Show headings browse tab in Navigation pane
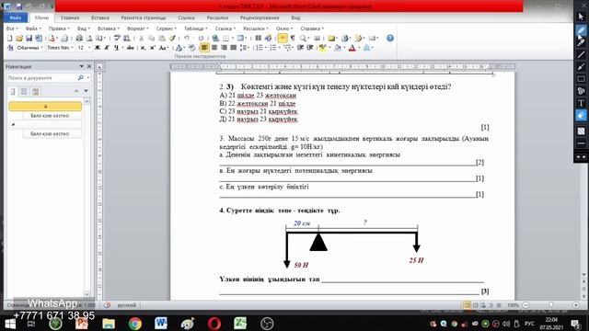The height and width of the screenshot is (331, 589). (12, 92)
